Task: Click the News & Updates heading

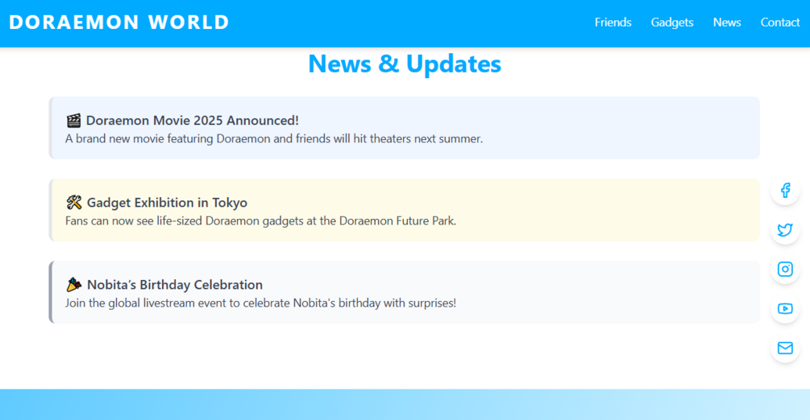Action: [405, 64]
